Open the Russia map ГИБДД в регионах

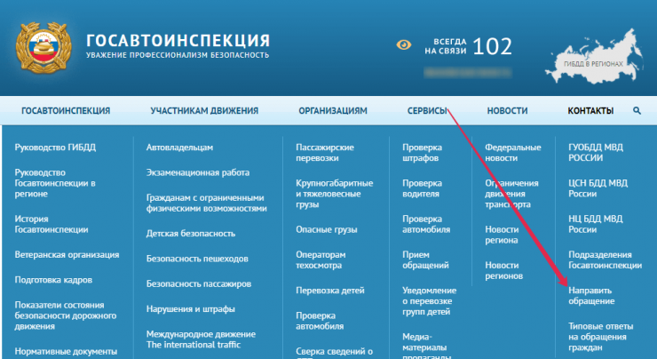pyautogui.click(x=594, y=57)
